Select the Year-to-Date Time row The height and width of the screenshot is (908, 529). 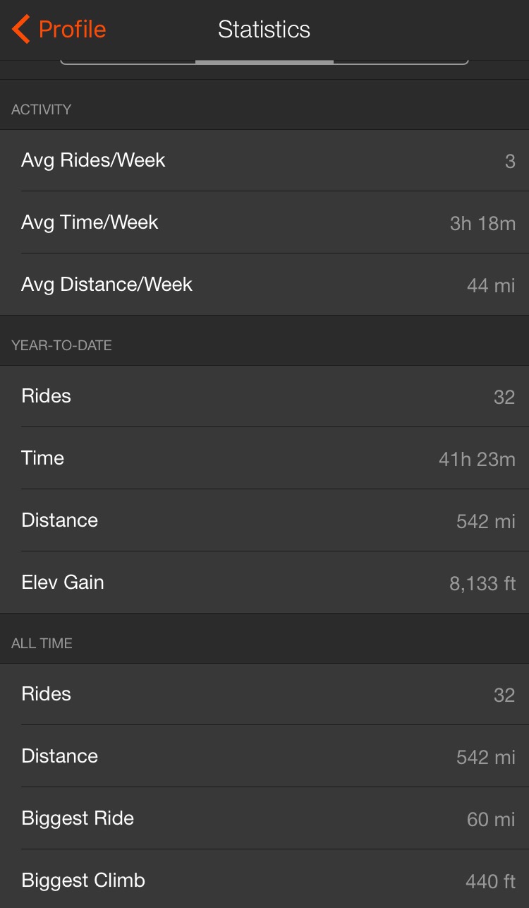[x=264, y=458]
